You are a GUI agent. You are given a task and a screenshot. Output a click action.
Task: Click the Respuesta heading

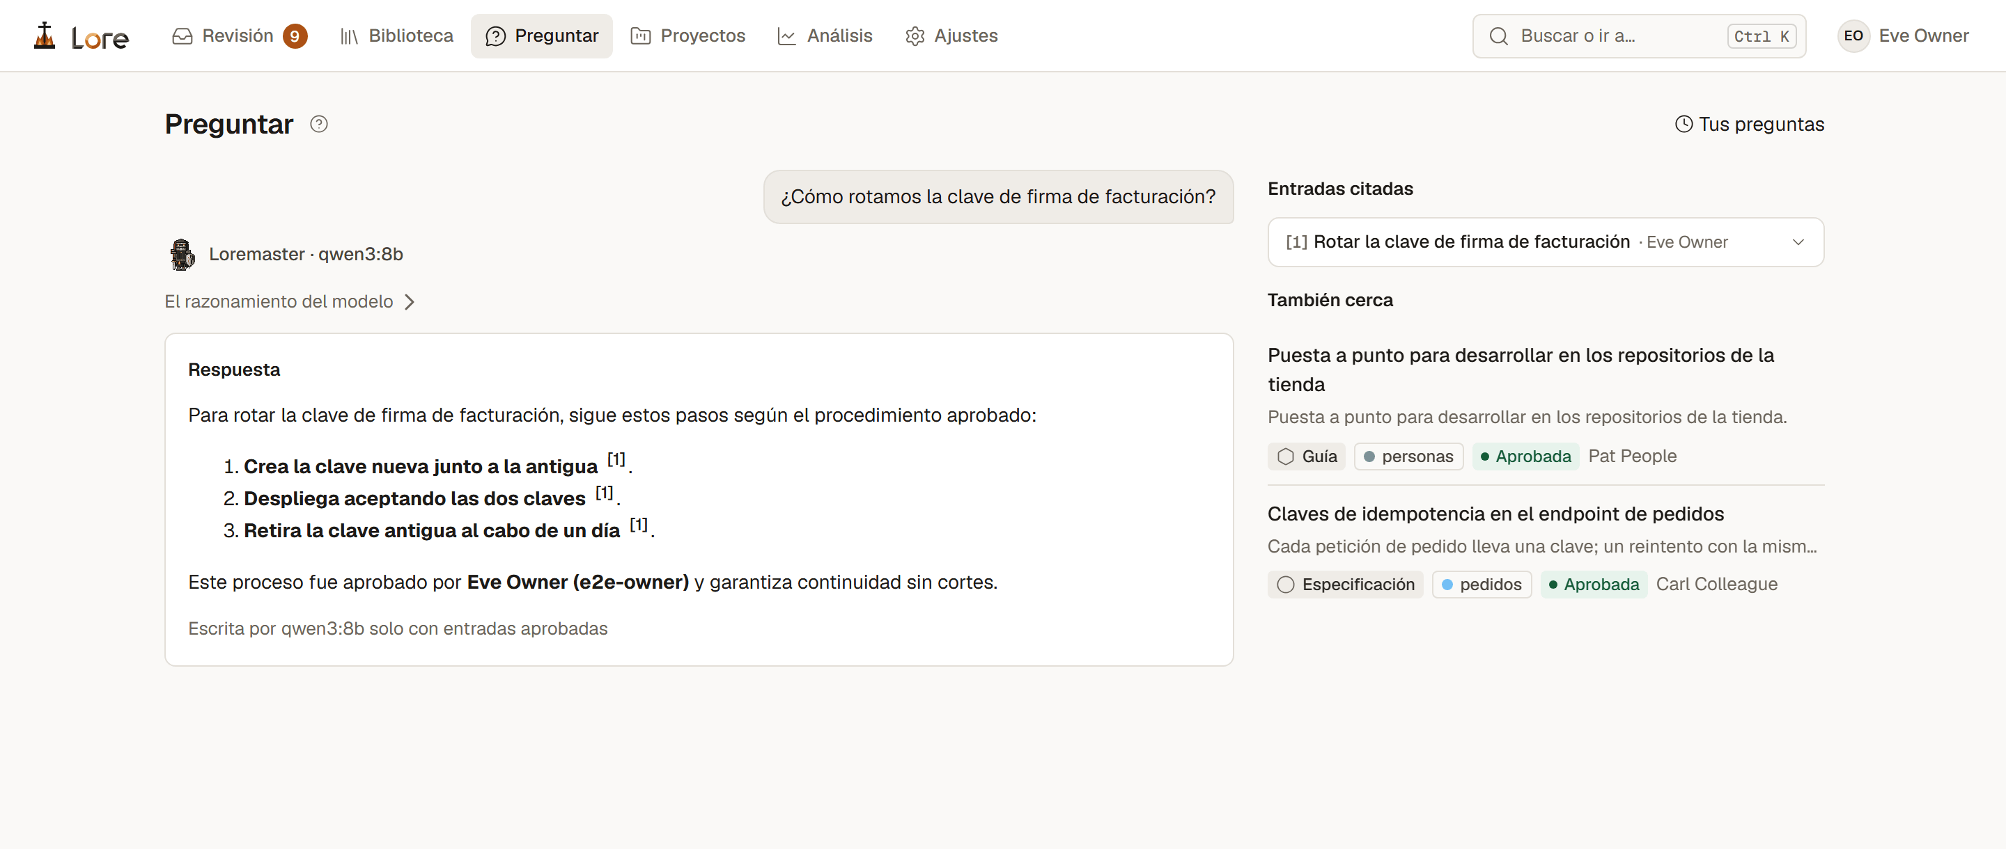coord(233,370)
